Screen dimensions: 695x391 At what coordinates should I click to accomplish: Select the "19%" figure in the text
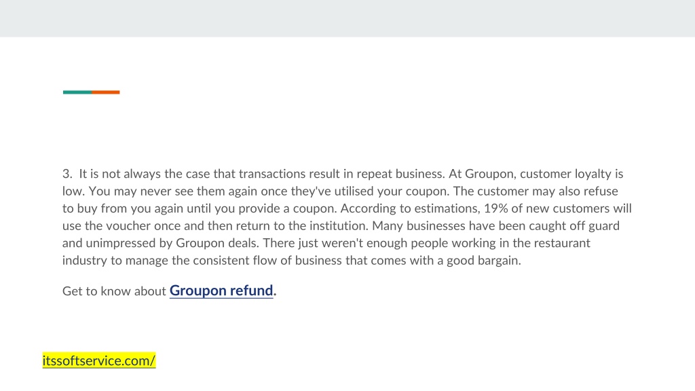click(495, 208)
